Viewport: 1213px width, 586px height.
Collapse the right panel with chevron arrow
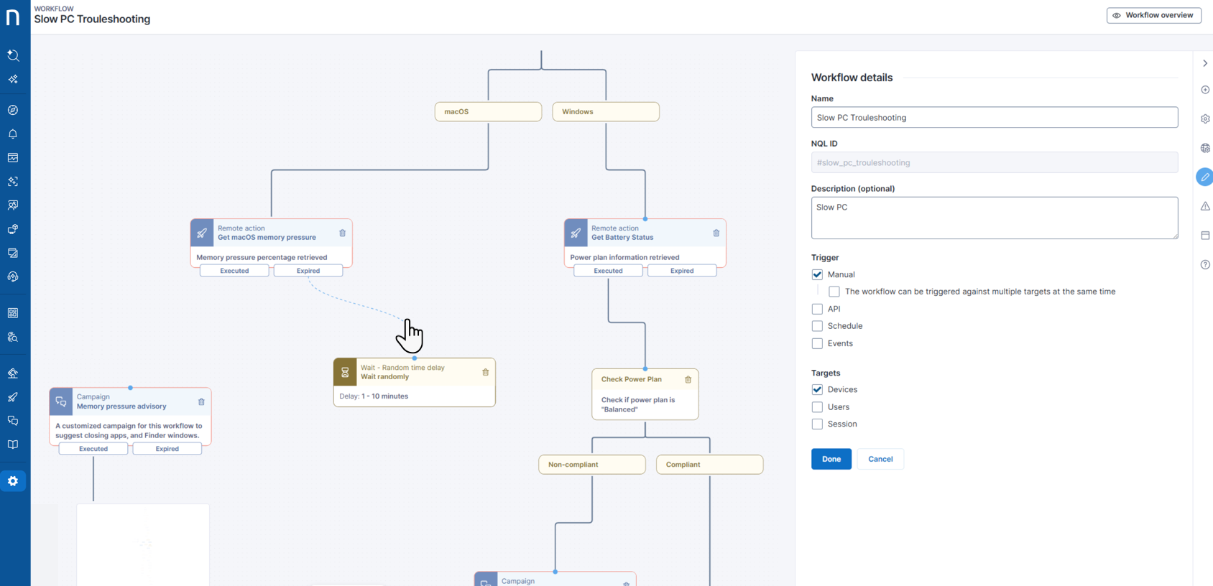pyautogui.click(x=1205, y=63)
